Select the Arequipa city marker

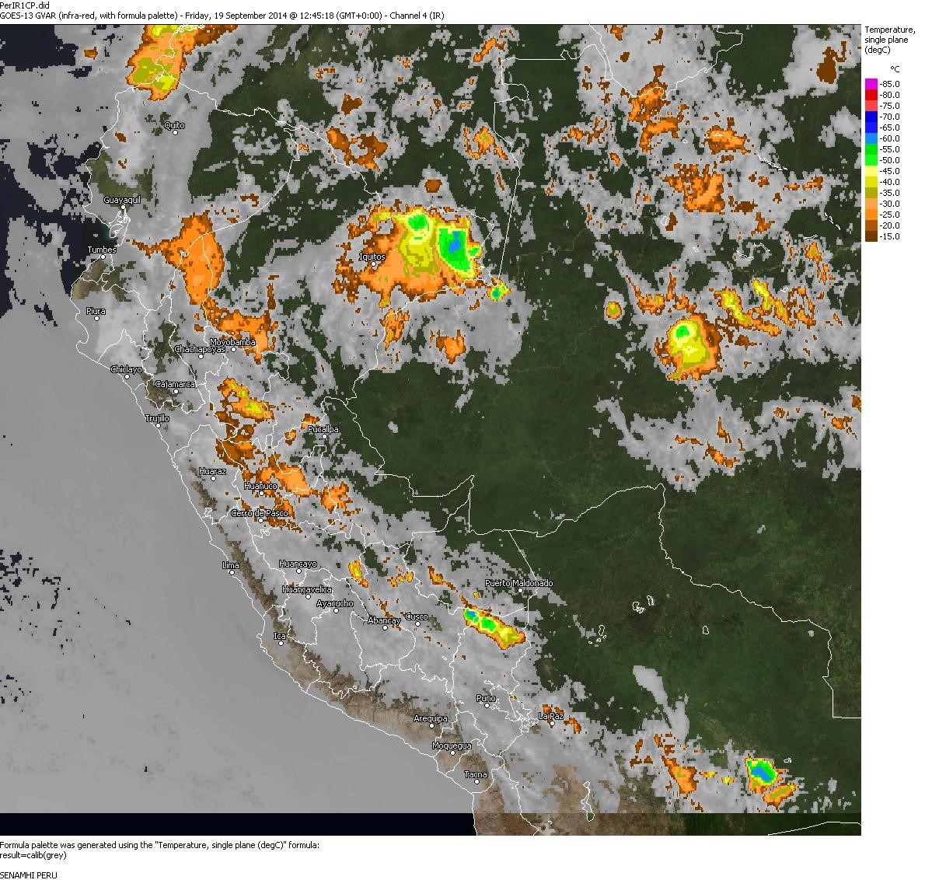[430, 726]
